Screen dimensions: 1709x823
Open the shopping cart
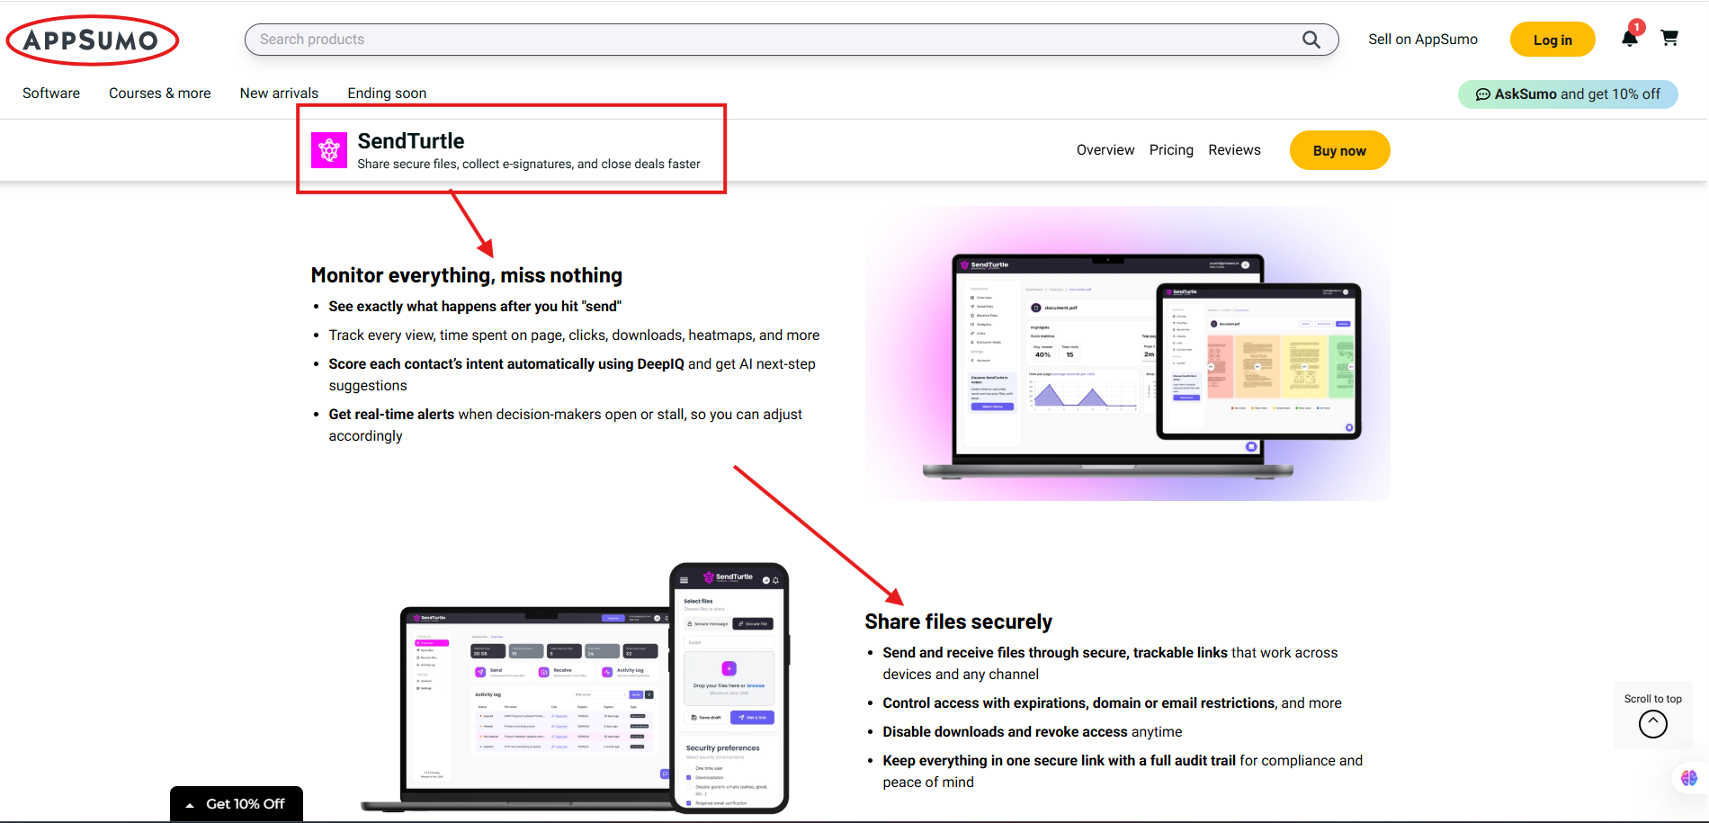click(1669, 38)
